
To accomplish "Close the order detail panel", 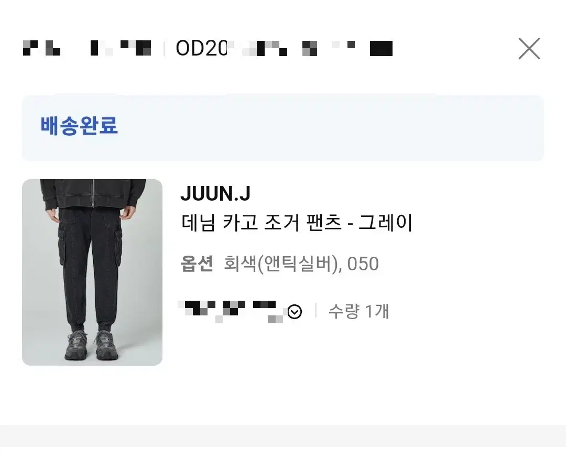I will click(529, 48).
